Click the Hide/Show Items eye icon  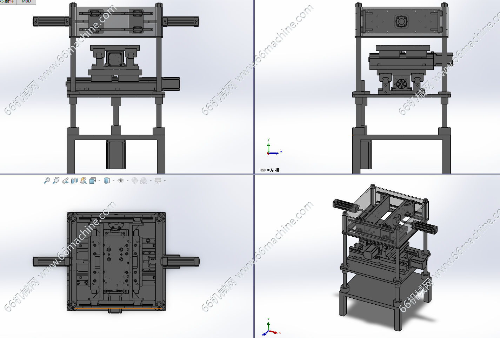(121, 181)
